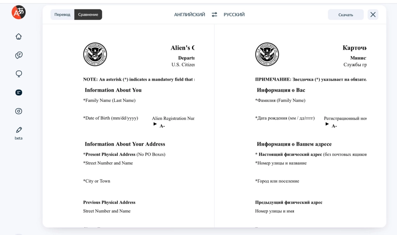Click the 'Previous Physical Address' heading
The height and width of the screenshot is (235, 397).
(109, 202)
